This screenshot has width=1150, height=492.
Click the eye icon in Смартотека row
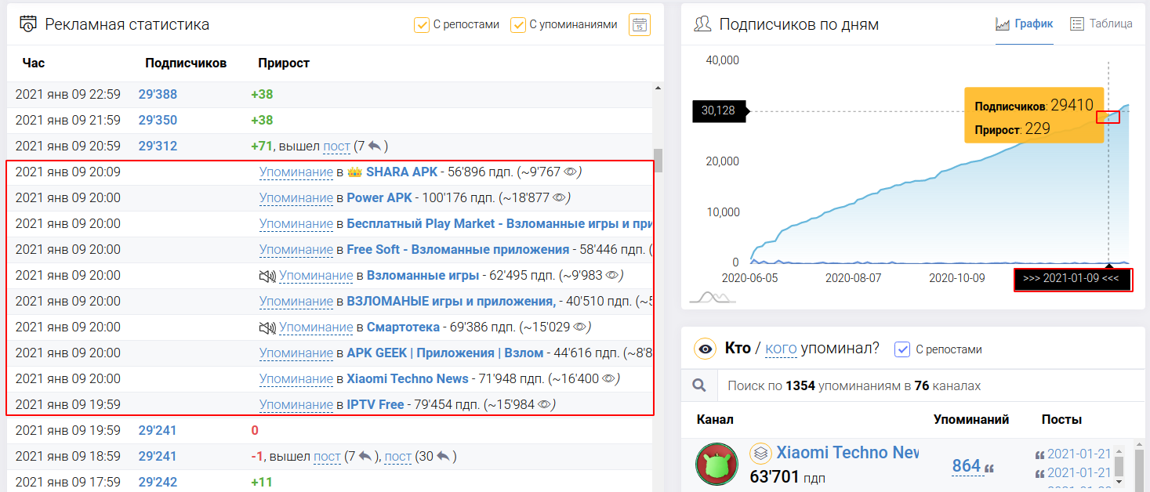[x=581, y=327]
